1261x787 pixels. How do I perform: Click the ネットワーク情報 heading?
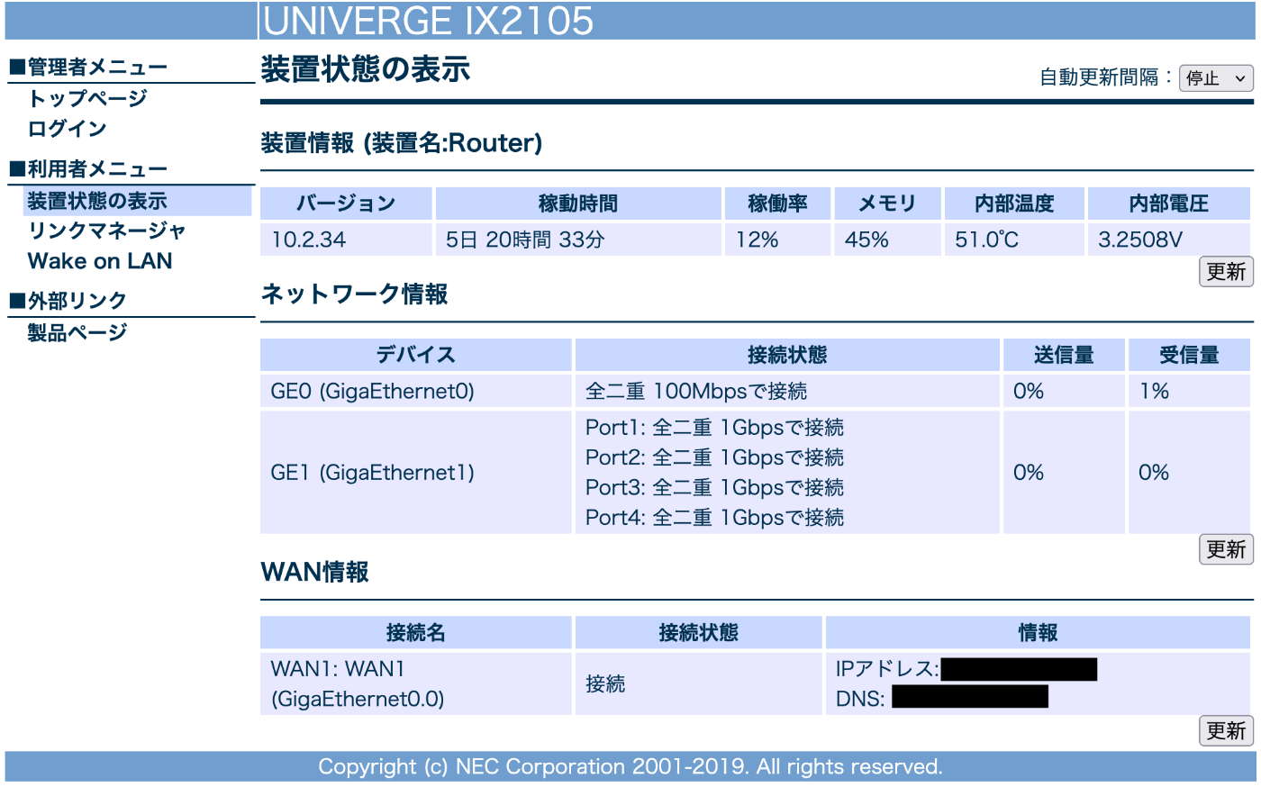click(354, 294)
